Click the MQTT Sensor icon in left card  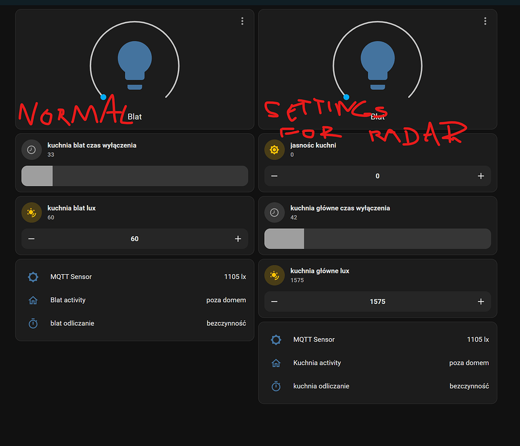click(x=33, y=277)
